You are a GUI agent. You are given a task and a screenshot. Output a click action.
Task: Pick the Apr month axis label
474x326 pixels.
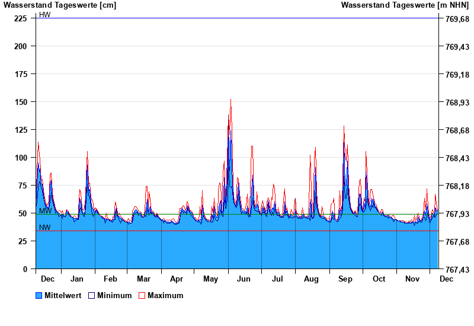177,279
